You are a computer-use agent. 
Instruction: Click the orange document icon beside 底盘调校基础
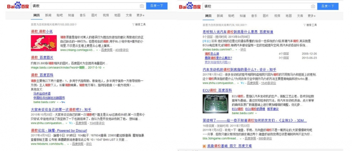click(204, 146)
